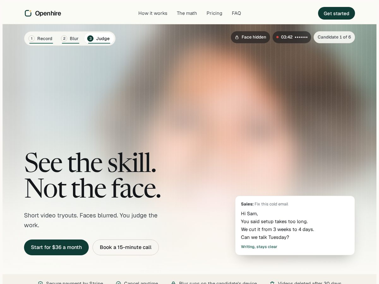This screenshot has height=284, width=379.
Task: Go to The math section
Action: pos(187,13)
